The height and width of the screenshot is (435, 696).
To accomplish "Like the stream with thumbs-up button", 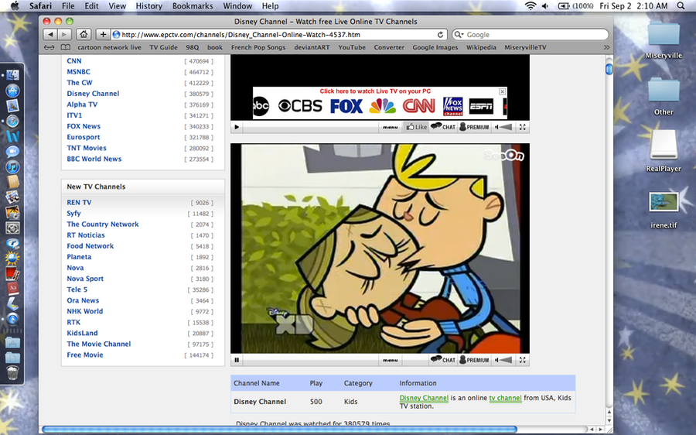I will pos(416,127).
